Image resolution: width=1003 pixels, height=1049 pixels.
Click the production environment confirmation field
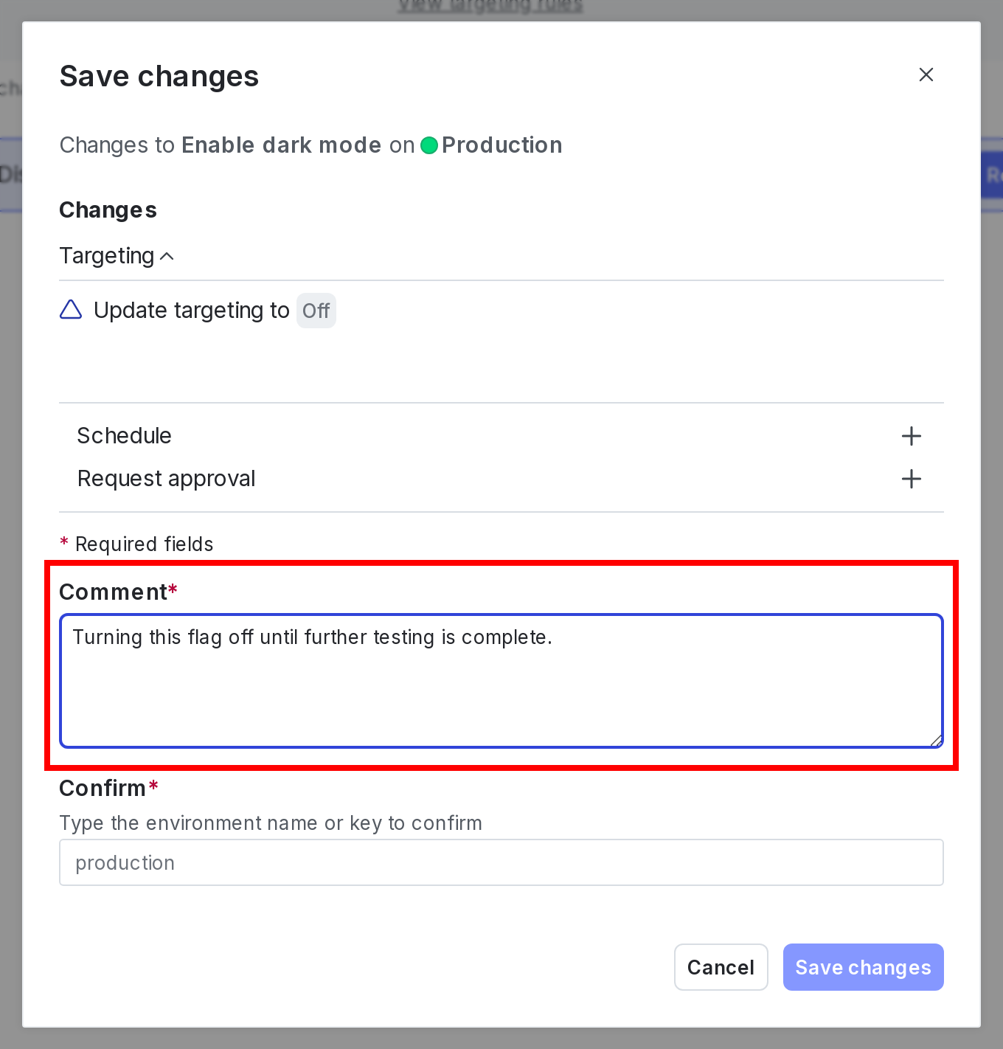click(x=502, y=862)
